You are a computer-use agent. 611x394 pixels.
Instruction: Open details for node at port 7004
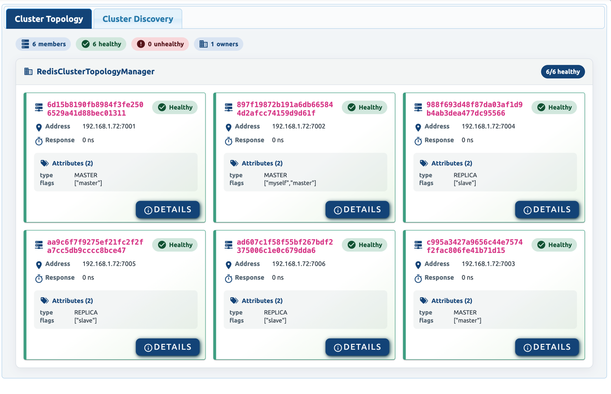(547, 210)
